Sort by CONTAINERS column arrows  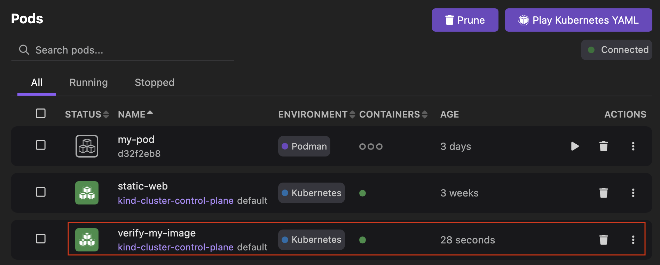point(425,114)
